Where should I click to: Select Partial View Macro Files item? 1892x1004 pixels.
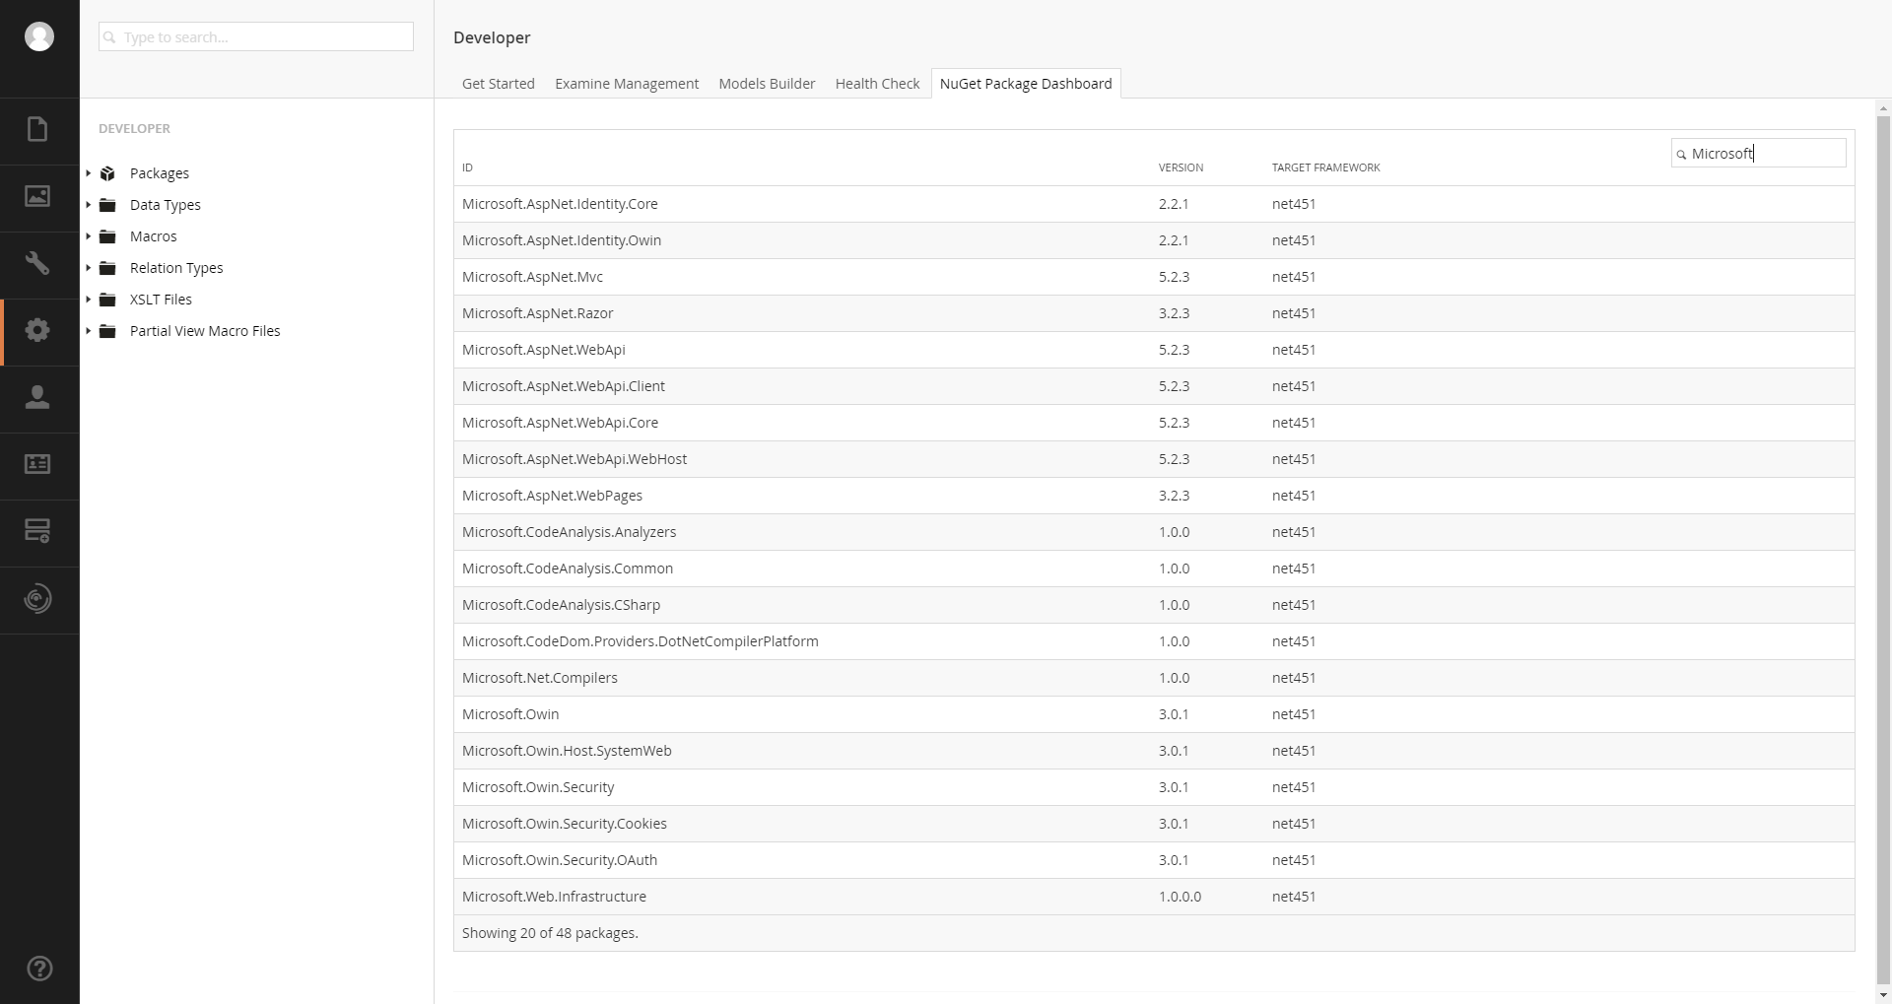[x=205, y=331]
